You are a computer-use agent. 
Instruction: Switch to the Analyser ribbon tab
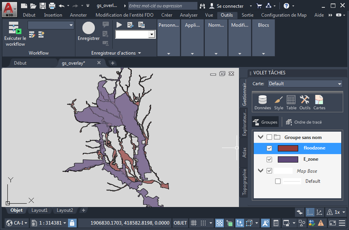(189, 15)
